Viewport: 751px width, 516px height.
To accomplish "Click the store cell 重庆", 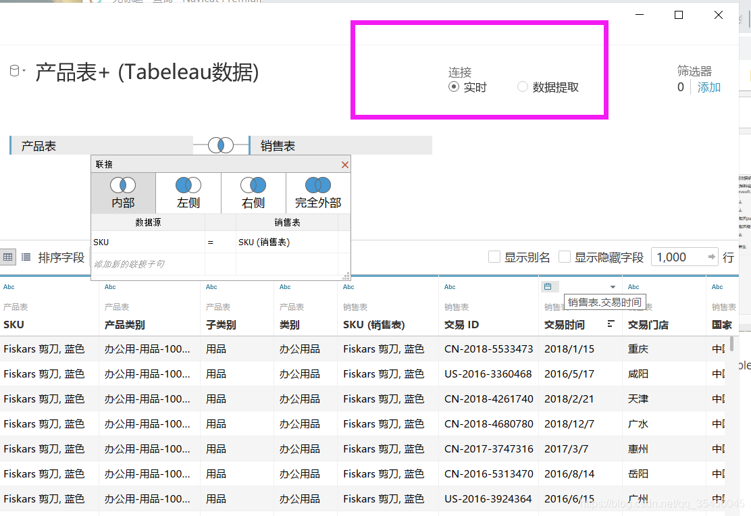I will (x=638, y=349).
